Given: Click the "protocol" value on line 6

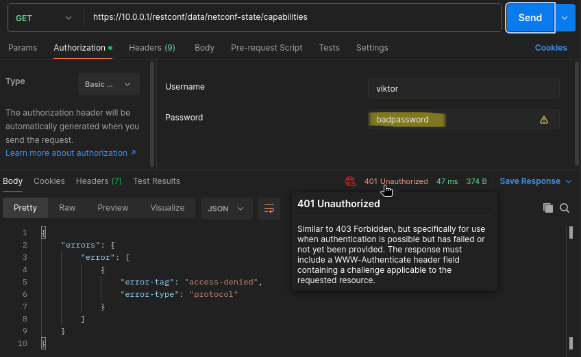Looking at the screenshot, I should click(x=214, y=294).
